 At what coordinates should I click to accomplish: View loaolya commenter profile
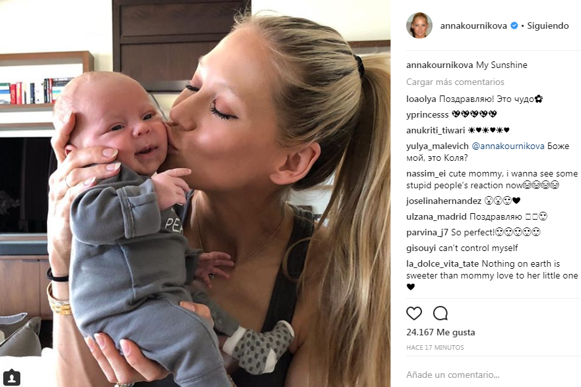(421, 99)
